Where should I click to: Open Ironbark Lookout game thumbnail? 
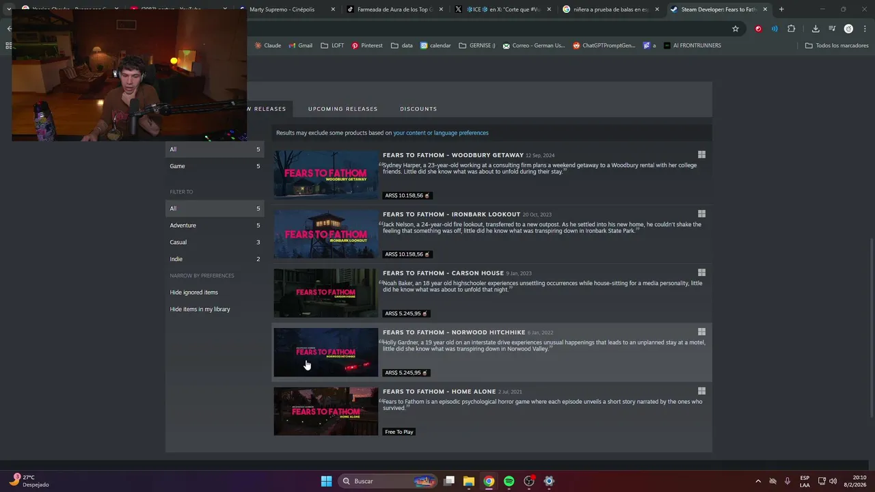[x=325, y=234]
